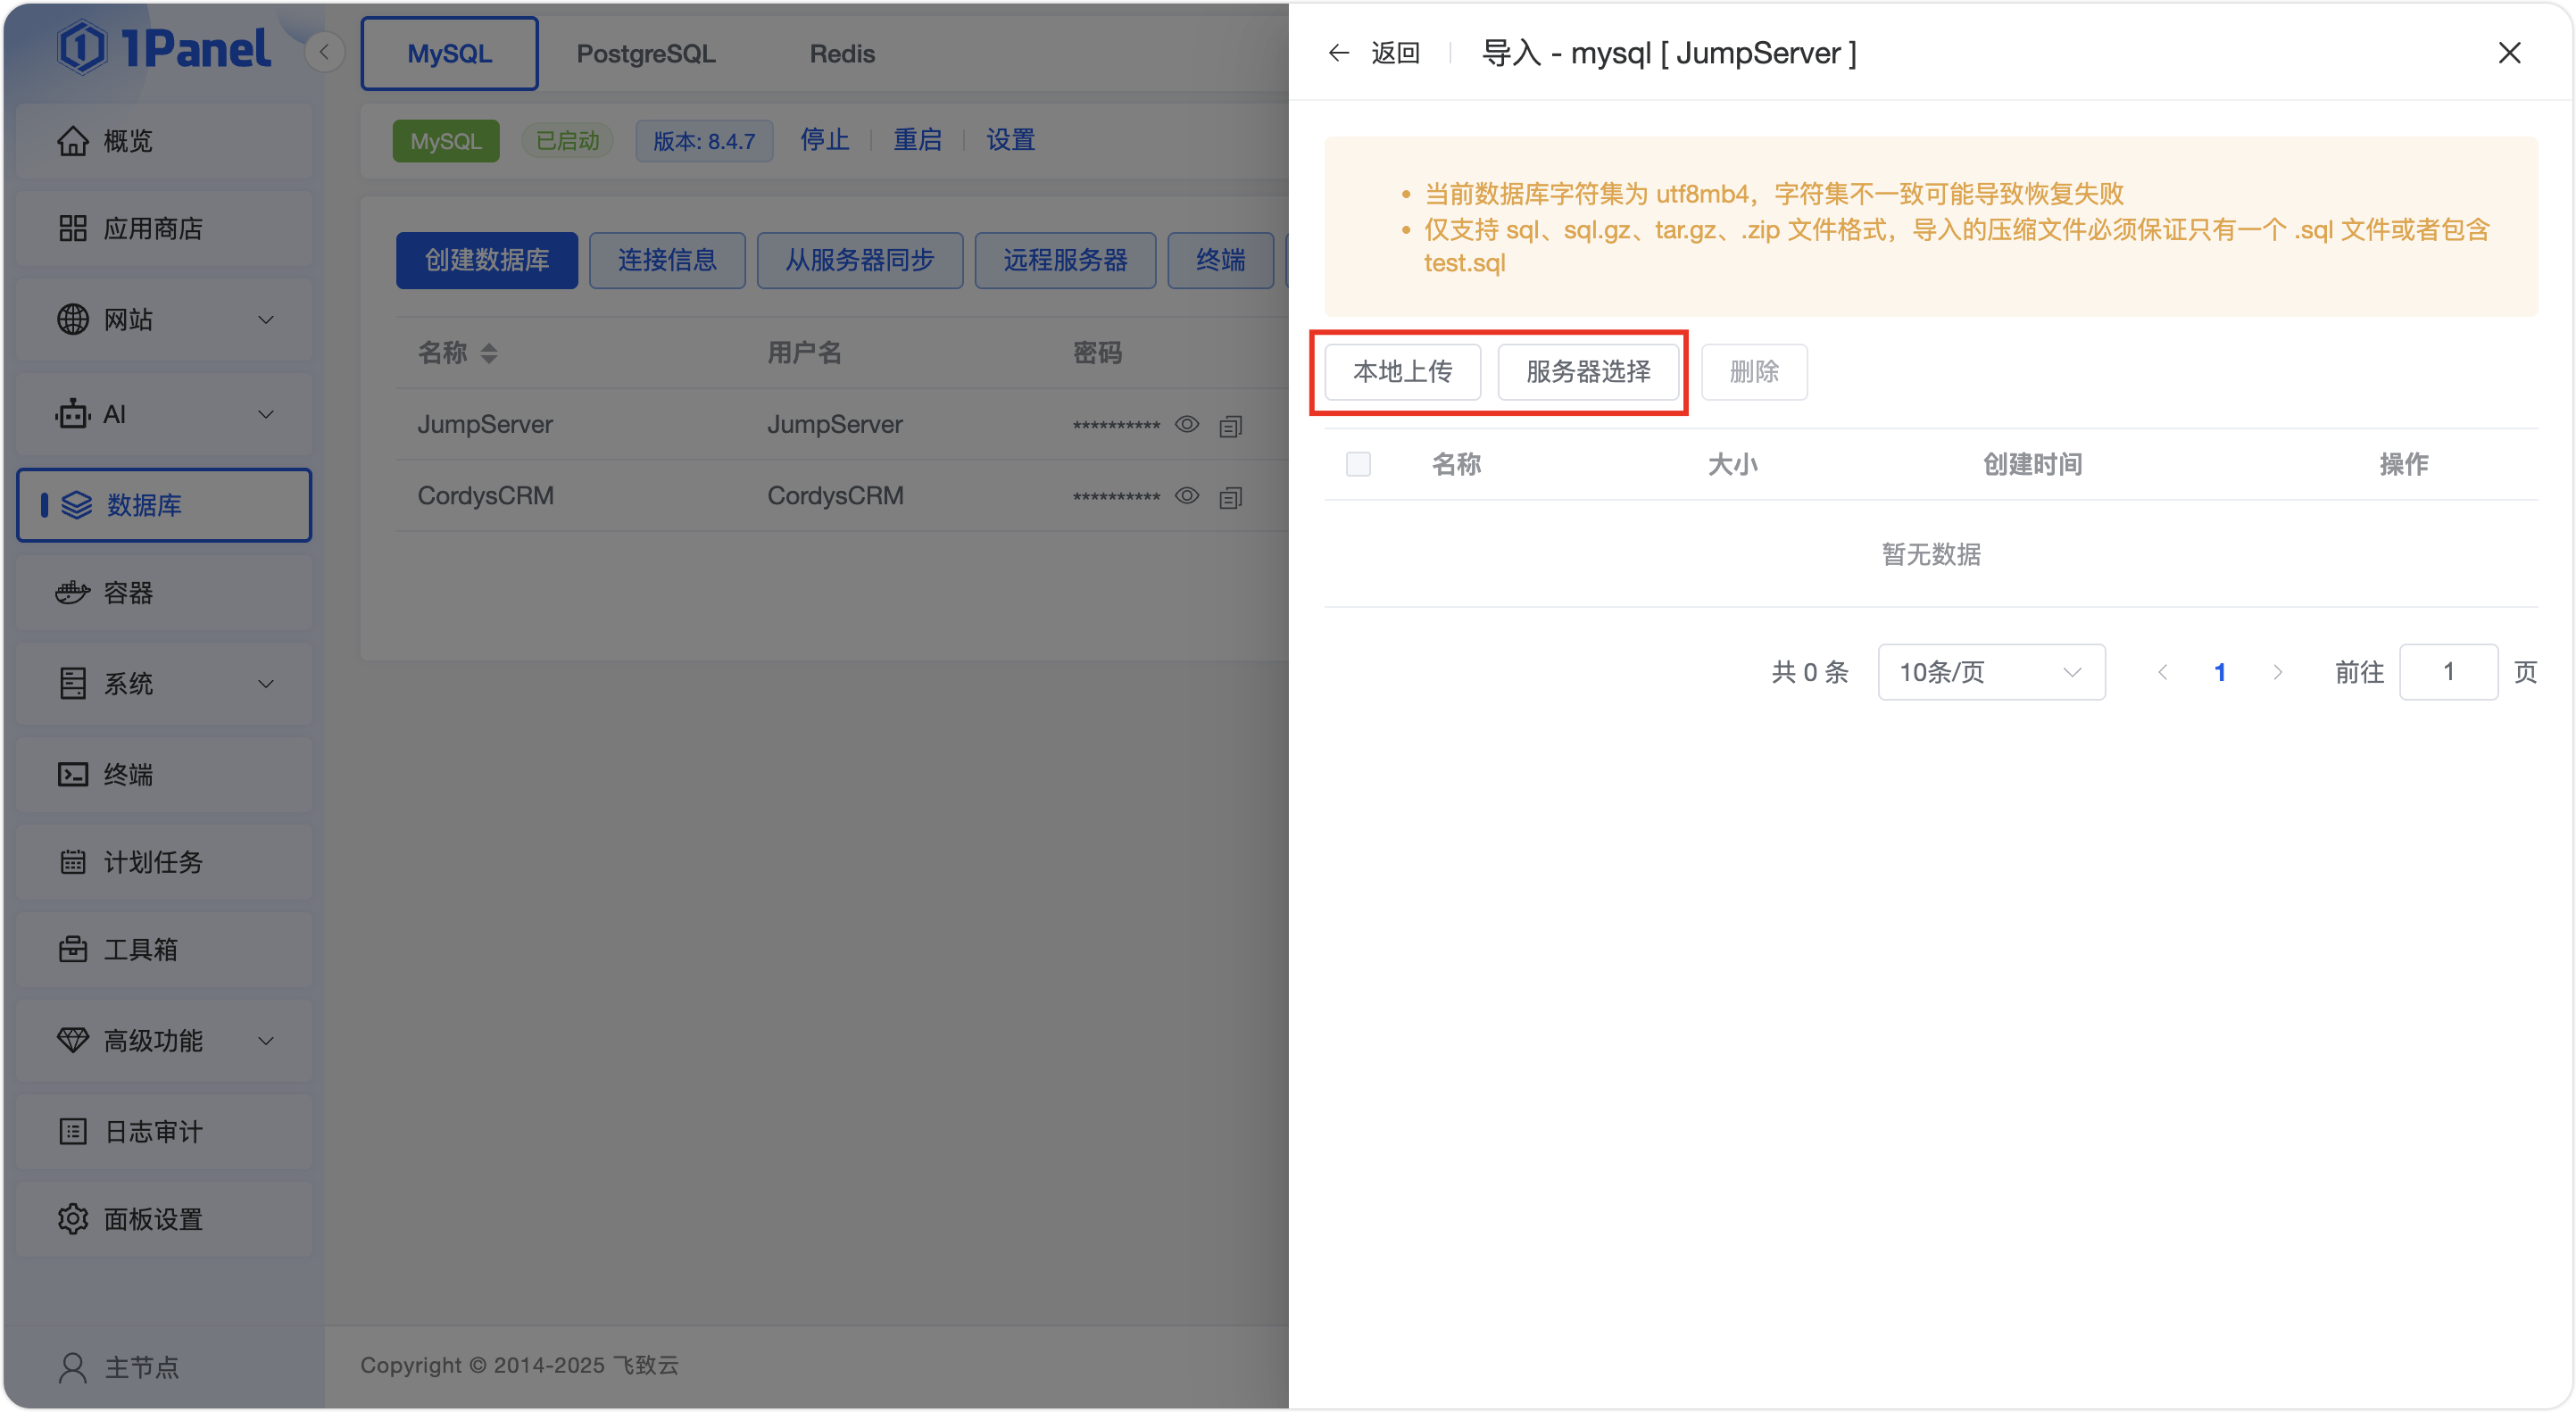Click the 本地上传 upload button

point(1401,372)
